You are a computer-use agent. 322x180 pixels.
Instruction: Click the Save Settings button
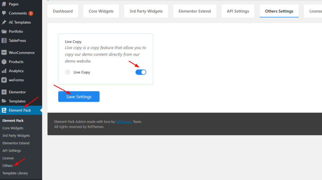coord(79,96)
